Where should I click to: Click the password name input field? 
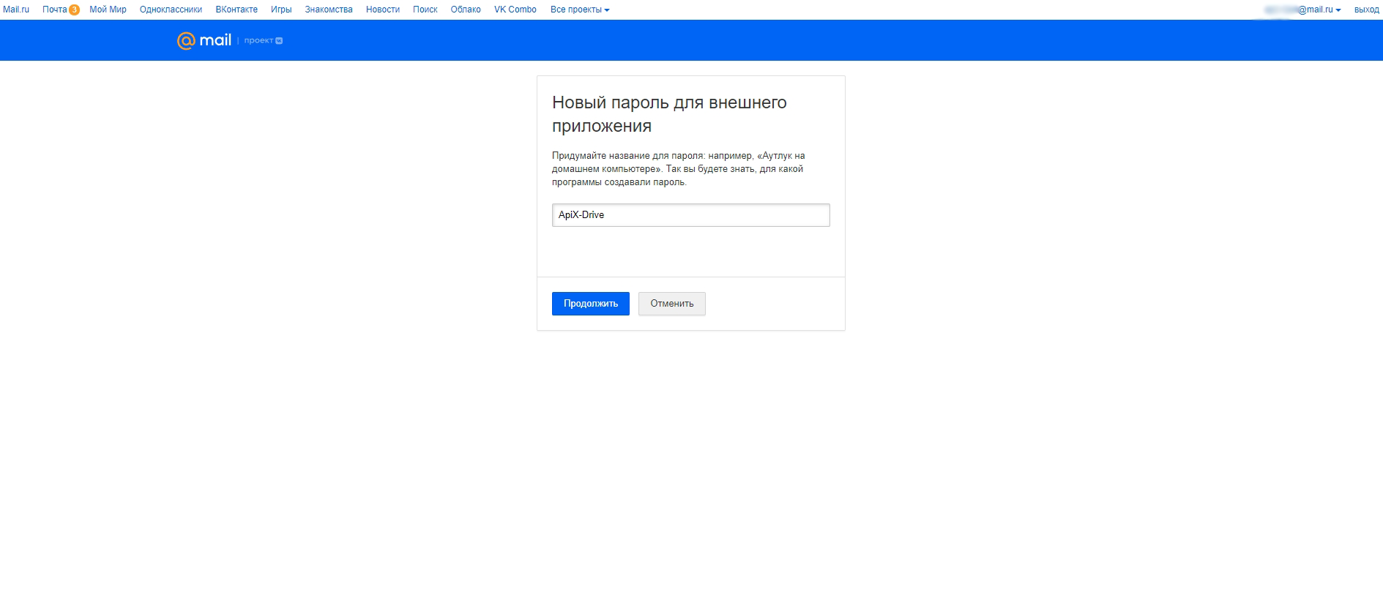[x=690, y=215]
